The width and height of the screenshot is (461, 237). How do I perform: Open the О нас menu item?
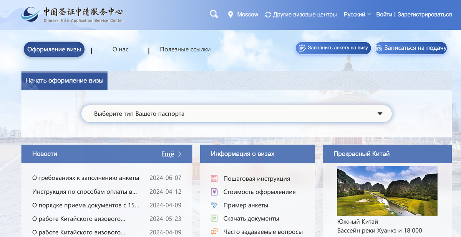click(121, 49)
